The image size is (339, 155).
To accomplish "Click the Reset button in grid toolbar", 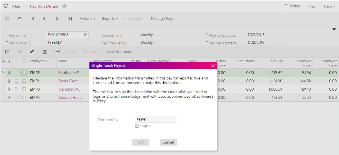I will pyautogui.click(x=71, y=51).
